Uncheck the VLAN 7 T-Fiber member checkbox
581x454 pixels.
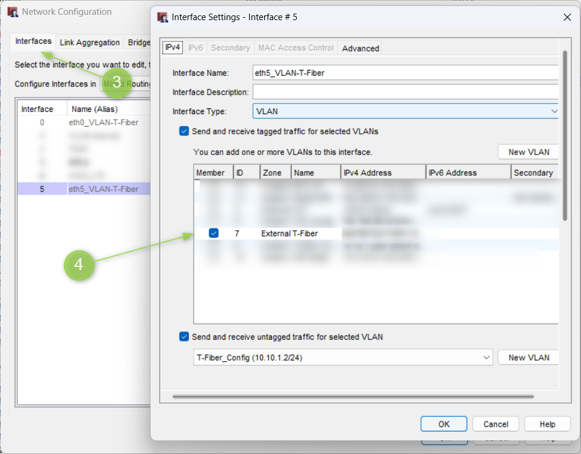[x=214, y=234]
